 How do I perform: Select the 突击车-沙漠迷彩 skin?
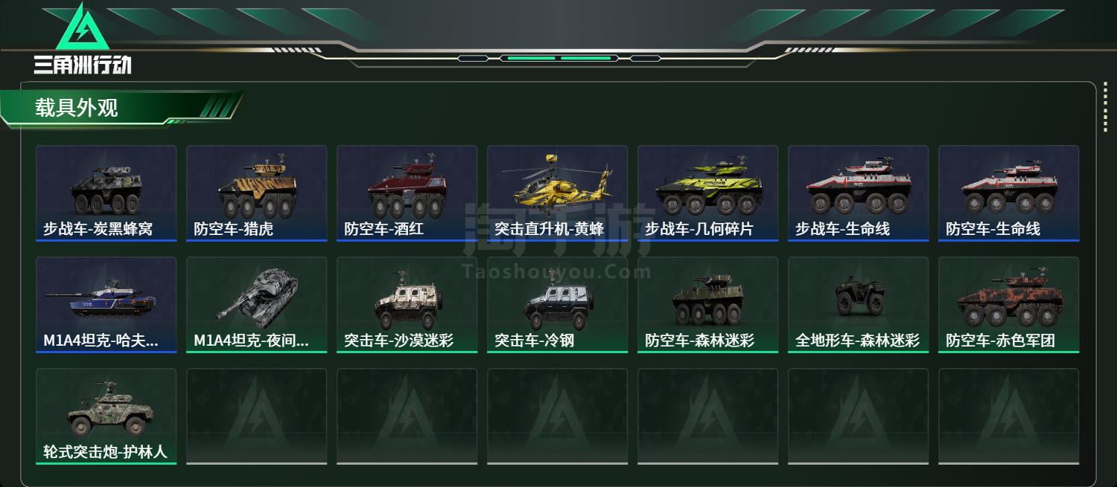click(x=407, y=305)
